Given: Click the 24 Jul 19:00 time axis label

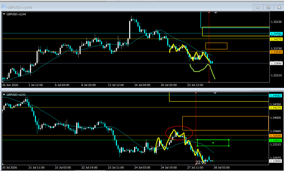Looking at the screenshot, I should pos(169,168).
